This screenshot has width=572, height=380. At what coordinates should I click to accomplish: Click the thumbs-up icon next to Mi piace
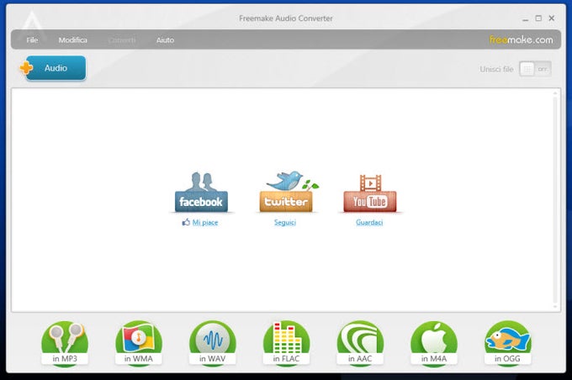tap(186, 222)
